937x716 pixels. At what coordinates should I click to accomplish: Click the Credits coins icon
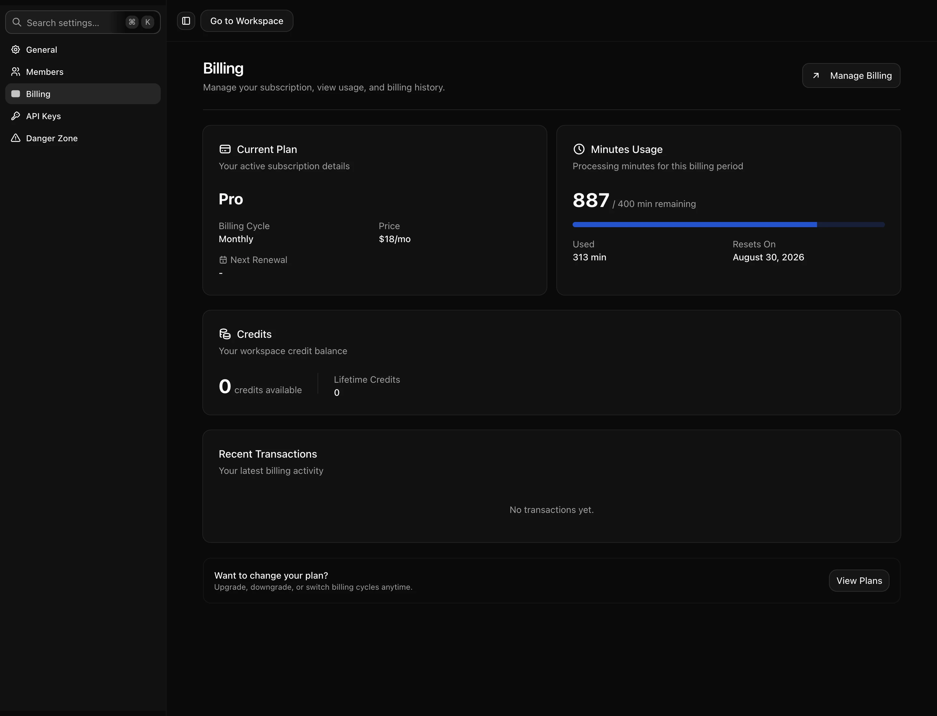[x=225, y=334]
